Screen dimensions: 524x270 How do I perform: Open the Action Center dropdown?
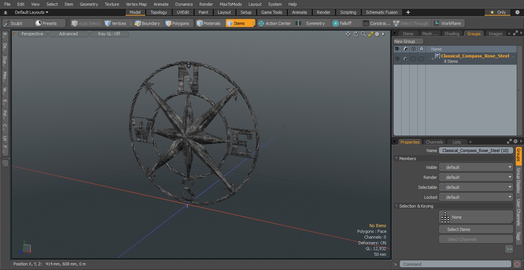274,23
